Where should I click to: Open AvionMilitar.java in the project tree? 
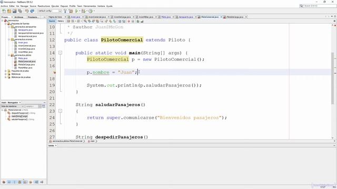(25, 52)
